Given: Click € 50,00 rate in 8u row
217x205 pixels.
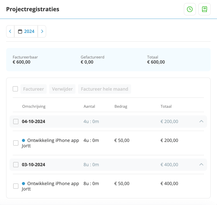Looking at the screenshot, I should pos(122,184).
